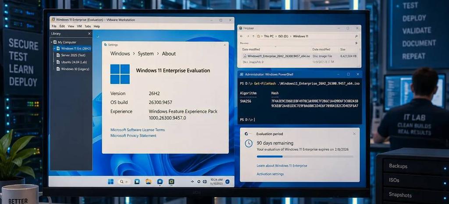Go back in the File Explorer window
The image size is (449, 204).
[x=242, y=36]
